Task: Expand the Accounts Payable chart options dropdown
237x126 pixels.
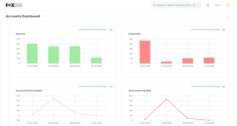Action: [x=224, y=86]
